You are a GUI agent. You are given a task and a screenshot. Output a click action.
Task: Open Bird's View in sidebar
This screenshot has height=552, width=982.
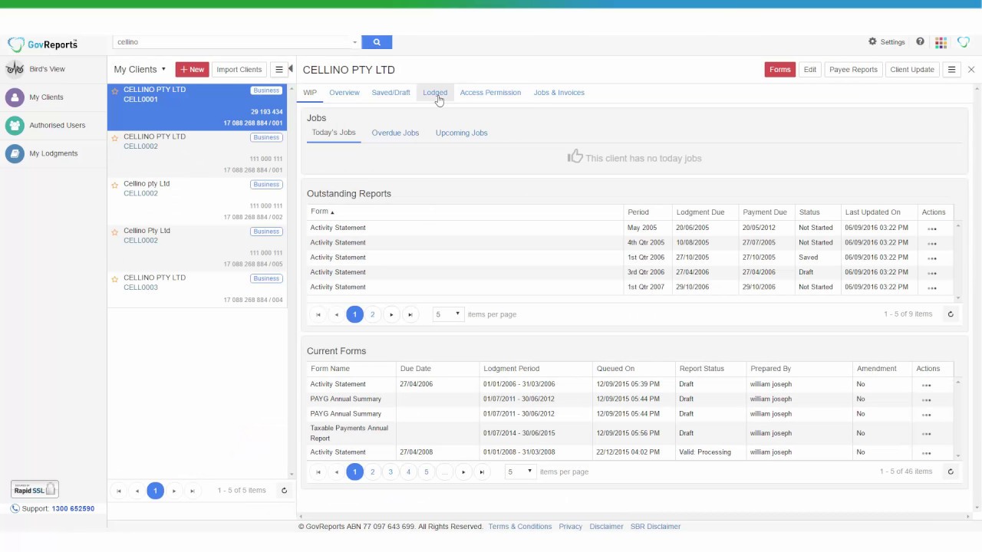pyautogui.click(x=47, y=69)
